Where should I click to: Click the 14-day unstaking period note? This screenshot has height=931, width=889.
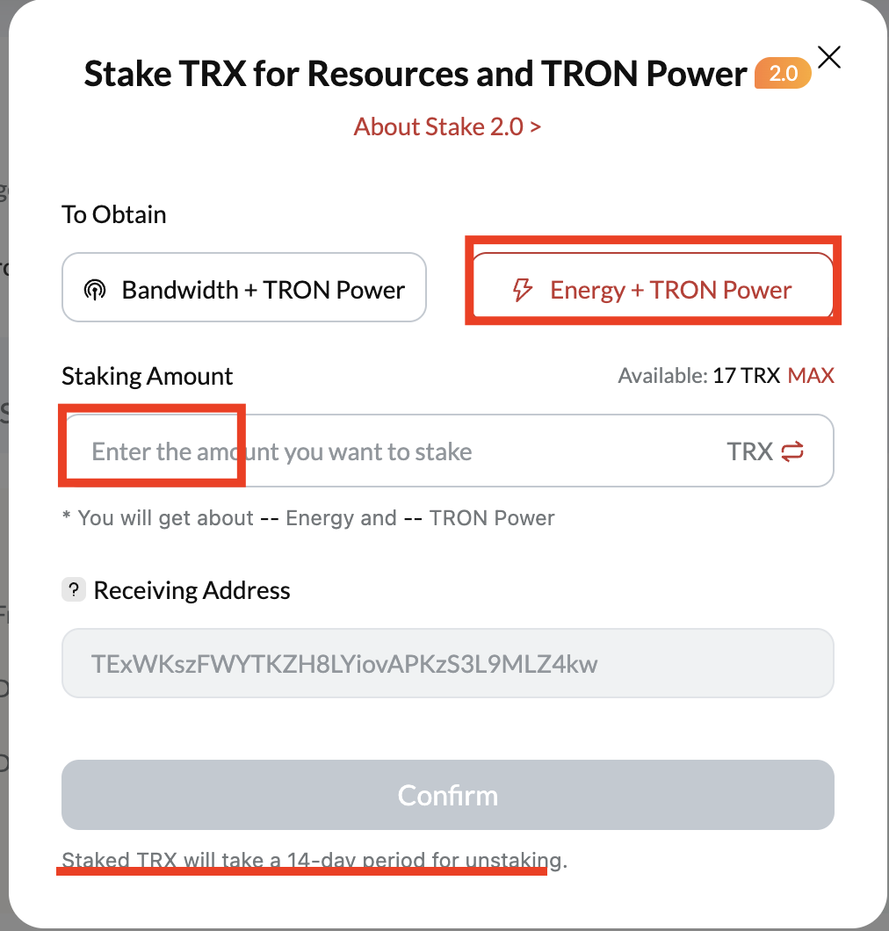(x=314, y=859)
